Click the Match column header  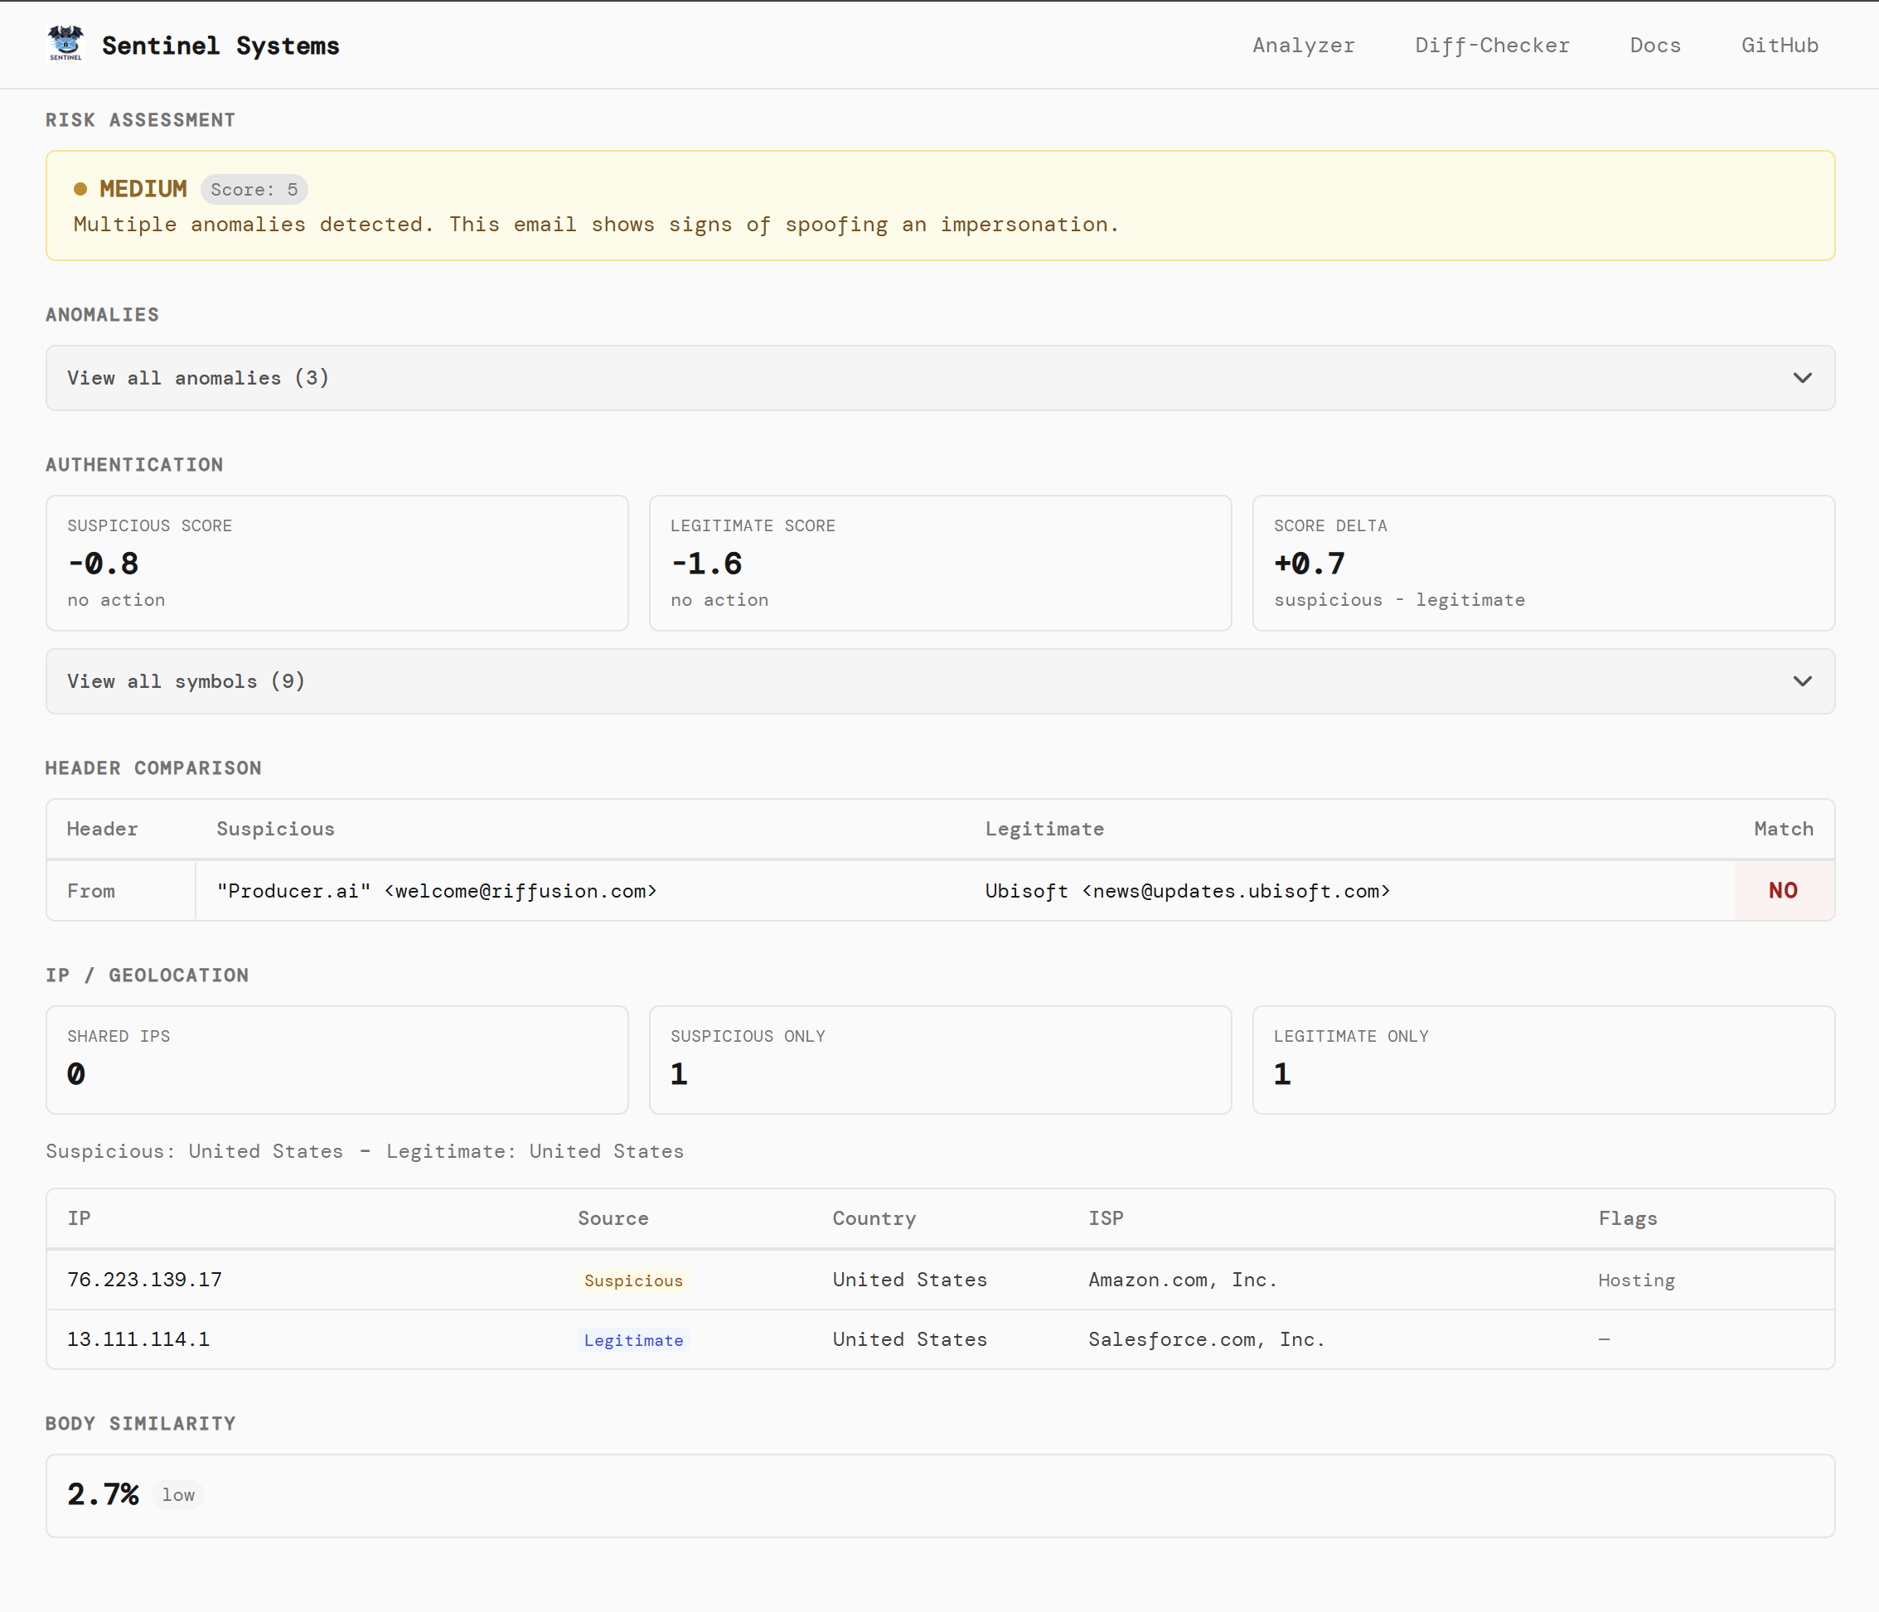click(1783, 829)
